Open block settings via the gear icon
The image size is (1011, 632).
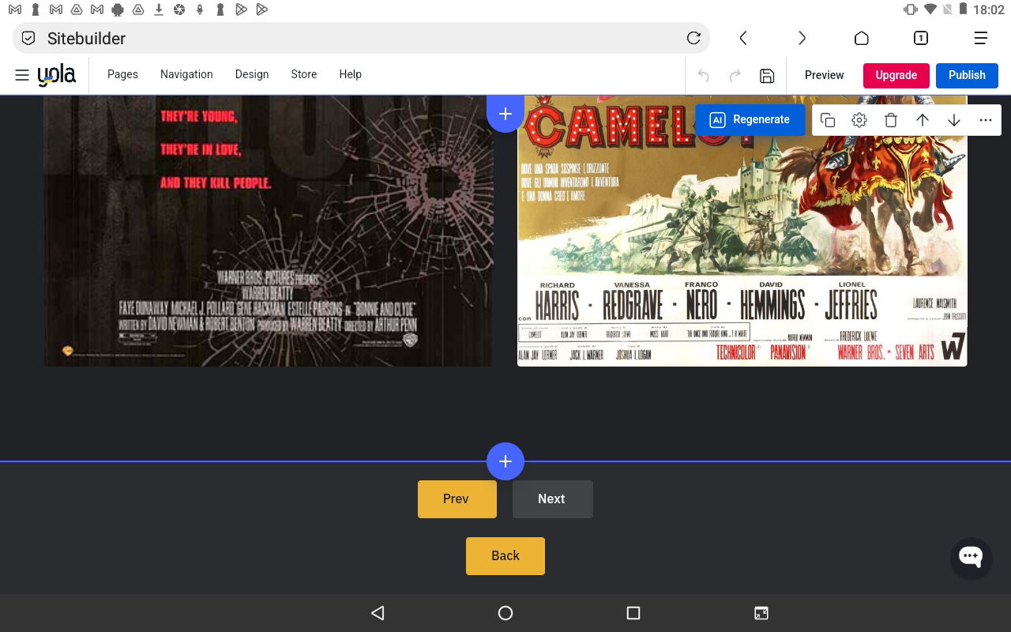click(859, 120)
